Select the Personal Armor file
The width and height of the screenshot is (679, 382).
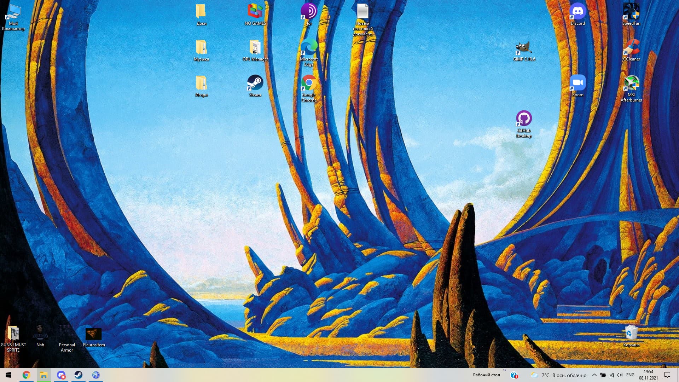click(x=67, y=339)
